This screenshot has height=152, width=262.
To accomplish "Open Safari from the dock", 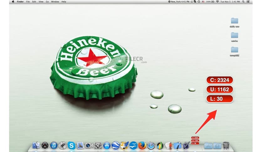I will pos(151,145).
